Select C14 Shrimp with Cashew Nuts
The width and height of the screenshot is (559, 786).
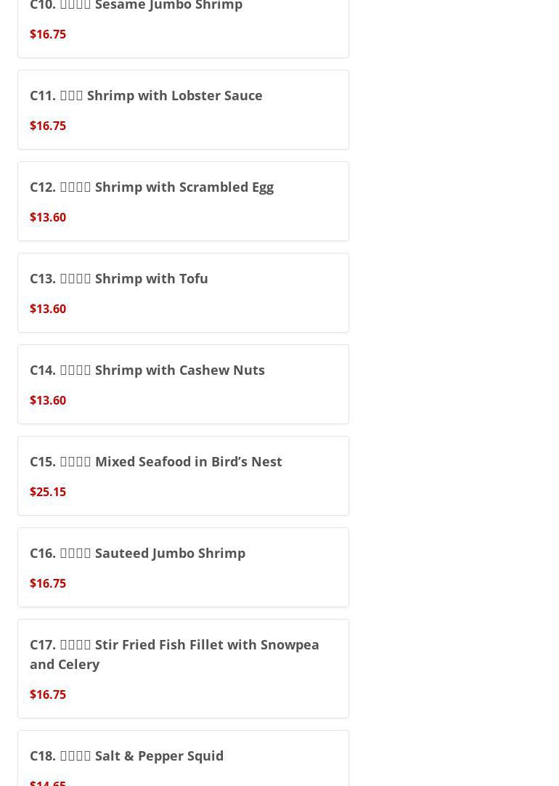coord(147,370)
